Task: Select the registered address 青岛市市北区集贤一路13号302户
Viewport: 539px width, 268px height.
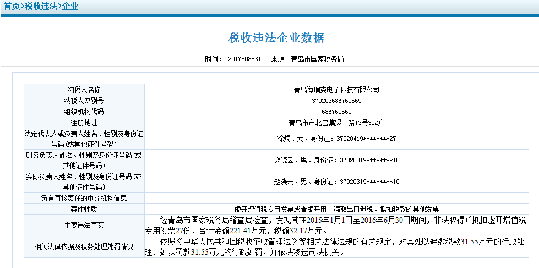Action: (336, 122)
